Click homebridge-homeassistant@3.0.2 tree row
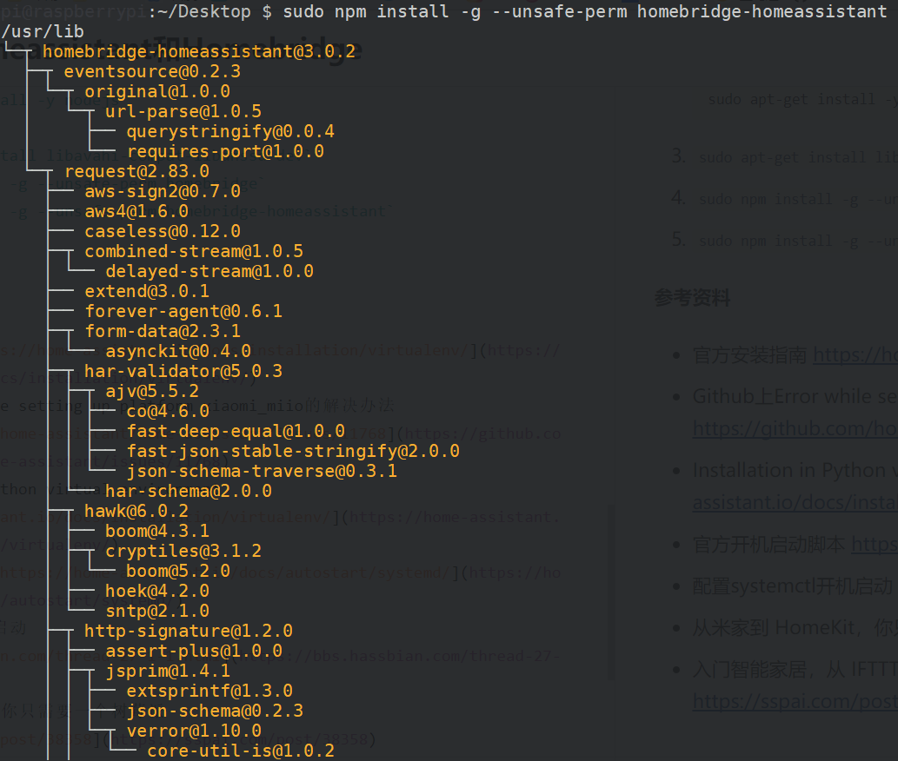 tap(199, 51)
